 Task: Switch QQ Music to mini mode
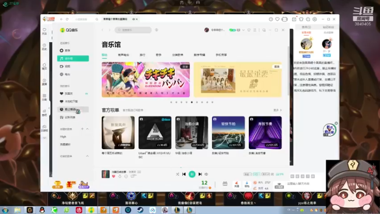coord(264,30)
